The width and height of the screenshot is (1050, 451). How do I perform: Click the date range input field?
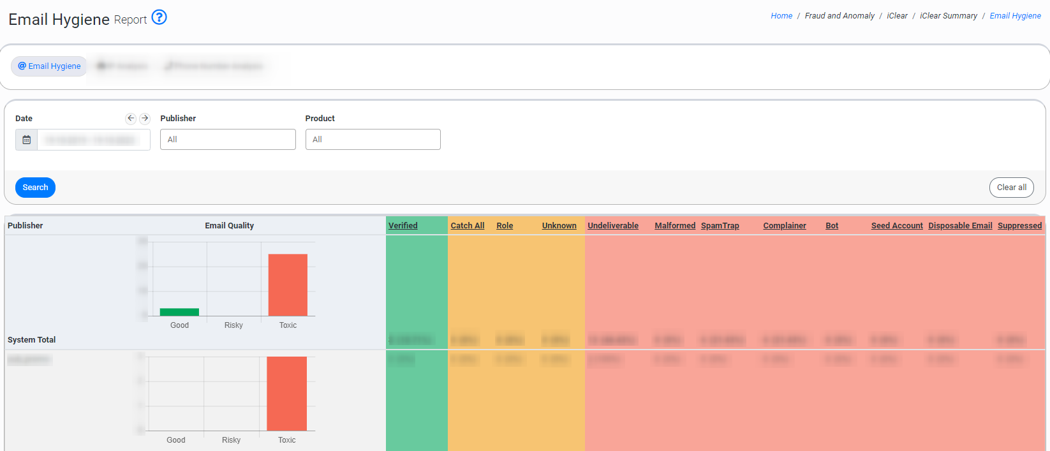[x=94, y=140]
